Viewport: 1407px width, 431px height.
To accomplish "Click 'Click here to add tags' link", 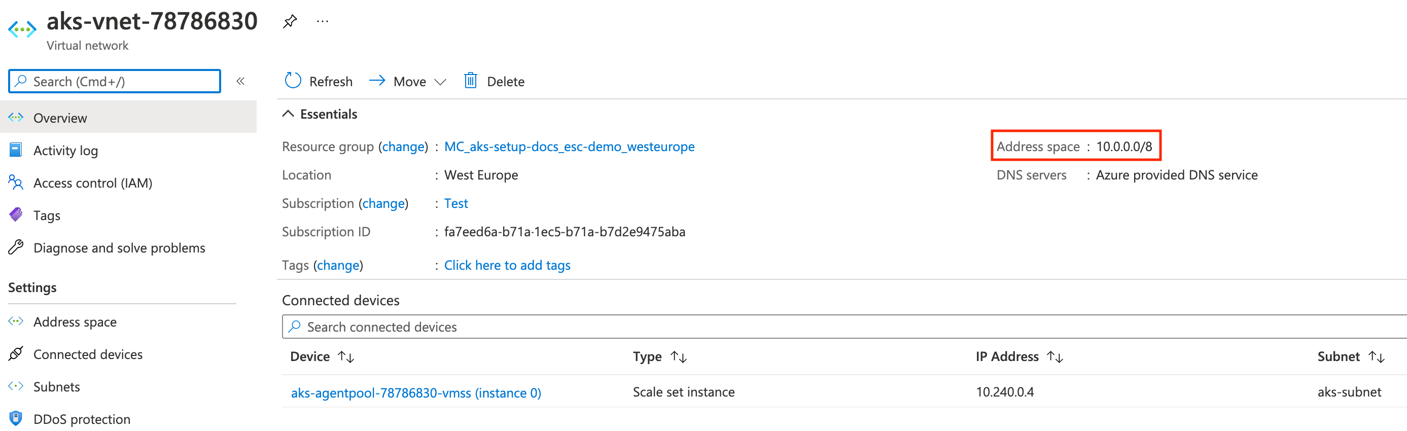I will coord(507,265).
